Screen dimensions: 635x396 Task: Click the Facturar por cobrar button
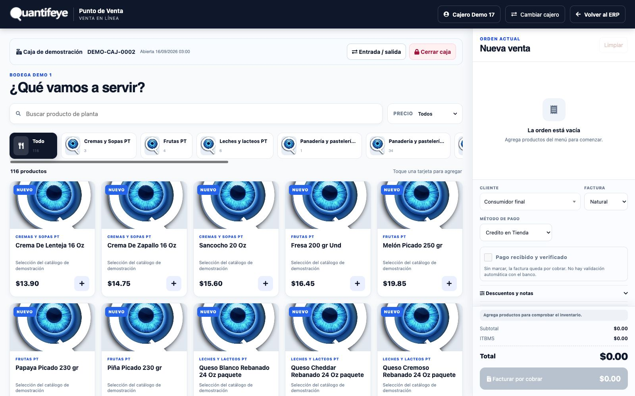(554, 379)
